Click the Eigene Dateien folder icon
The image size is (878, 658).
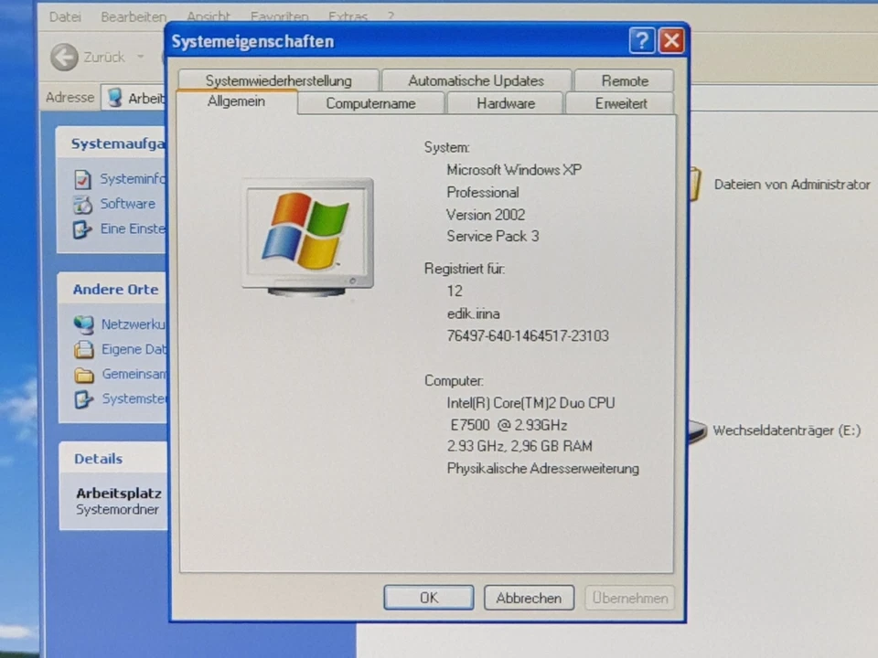pyautogui.click(x=84, y=350)
